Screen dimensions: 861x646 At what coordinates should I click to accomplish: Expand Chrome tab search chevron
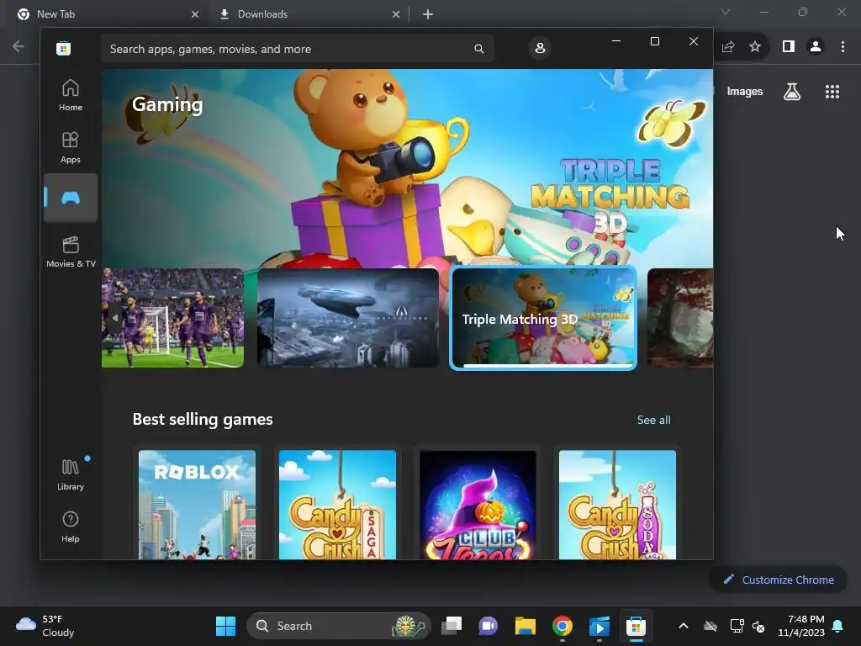[x=726, y=12]
